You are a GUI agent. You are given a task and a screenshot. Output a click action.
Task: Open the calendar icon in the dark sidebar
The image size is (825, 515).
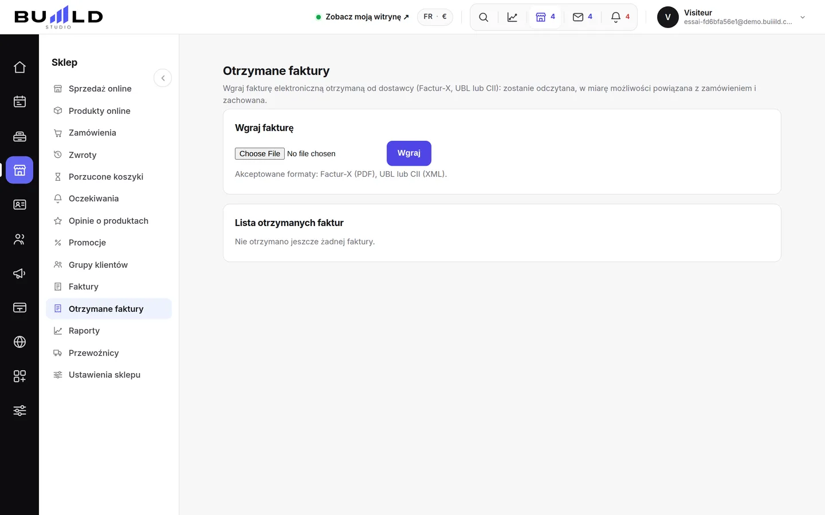[19, 101]
